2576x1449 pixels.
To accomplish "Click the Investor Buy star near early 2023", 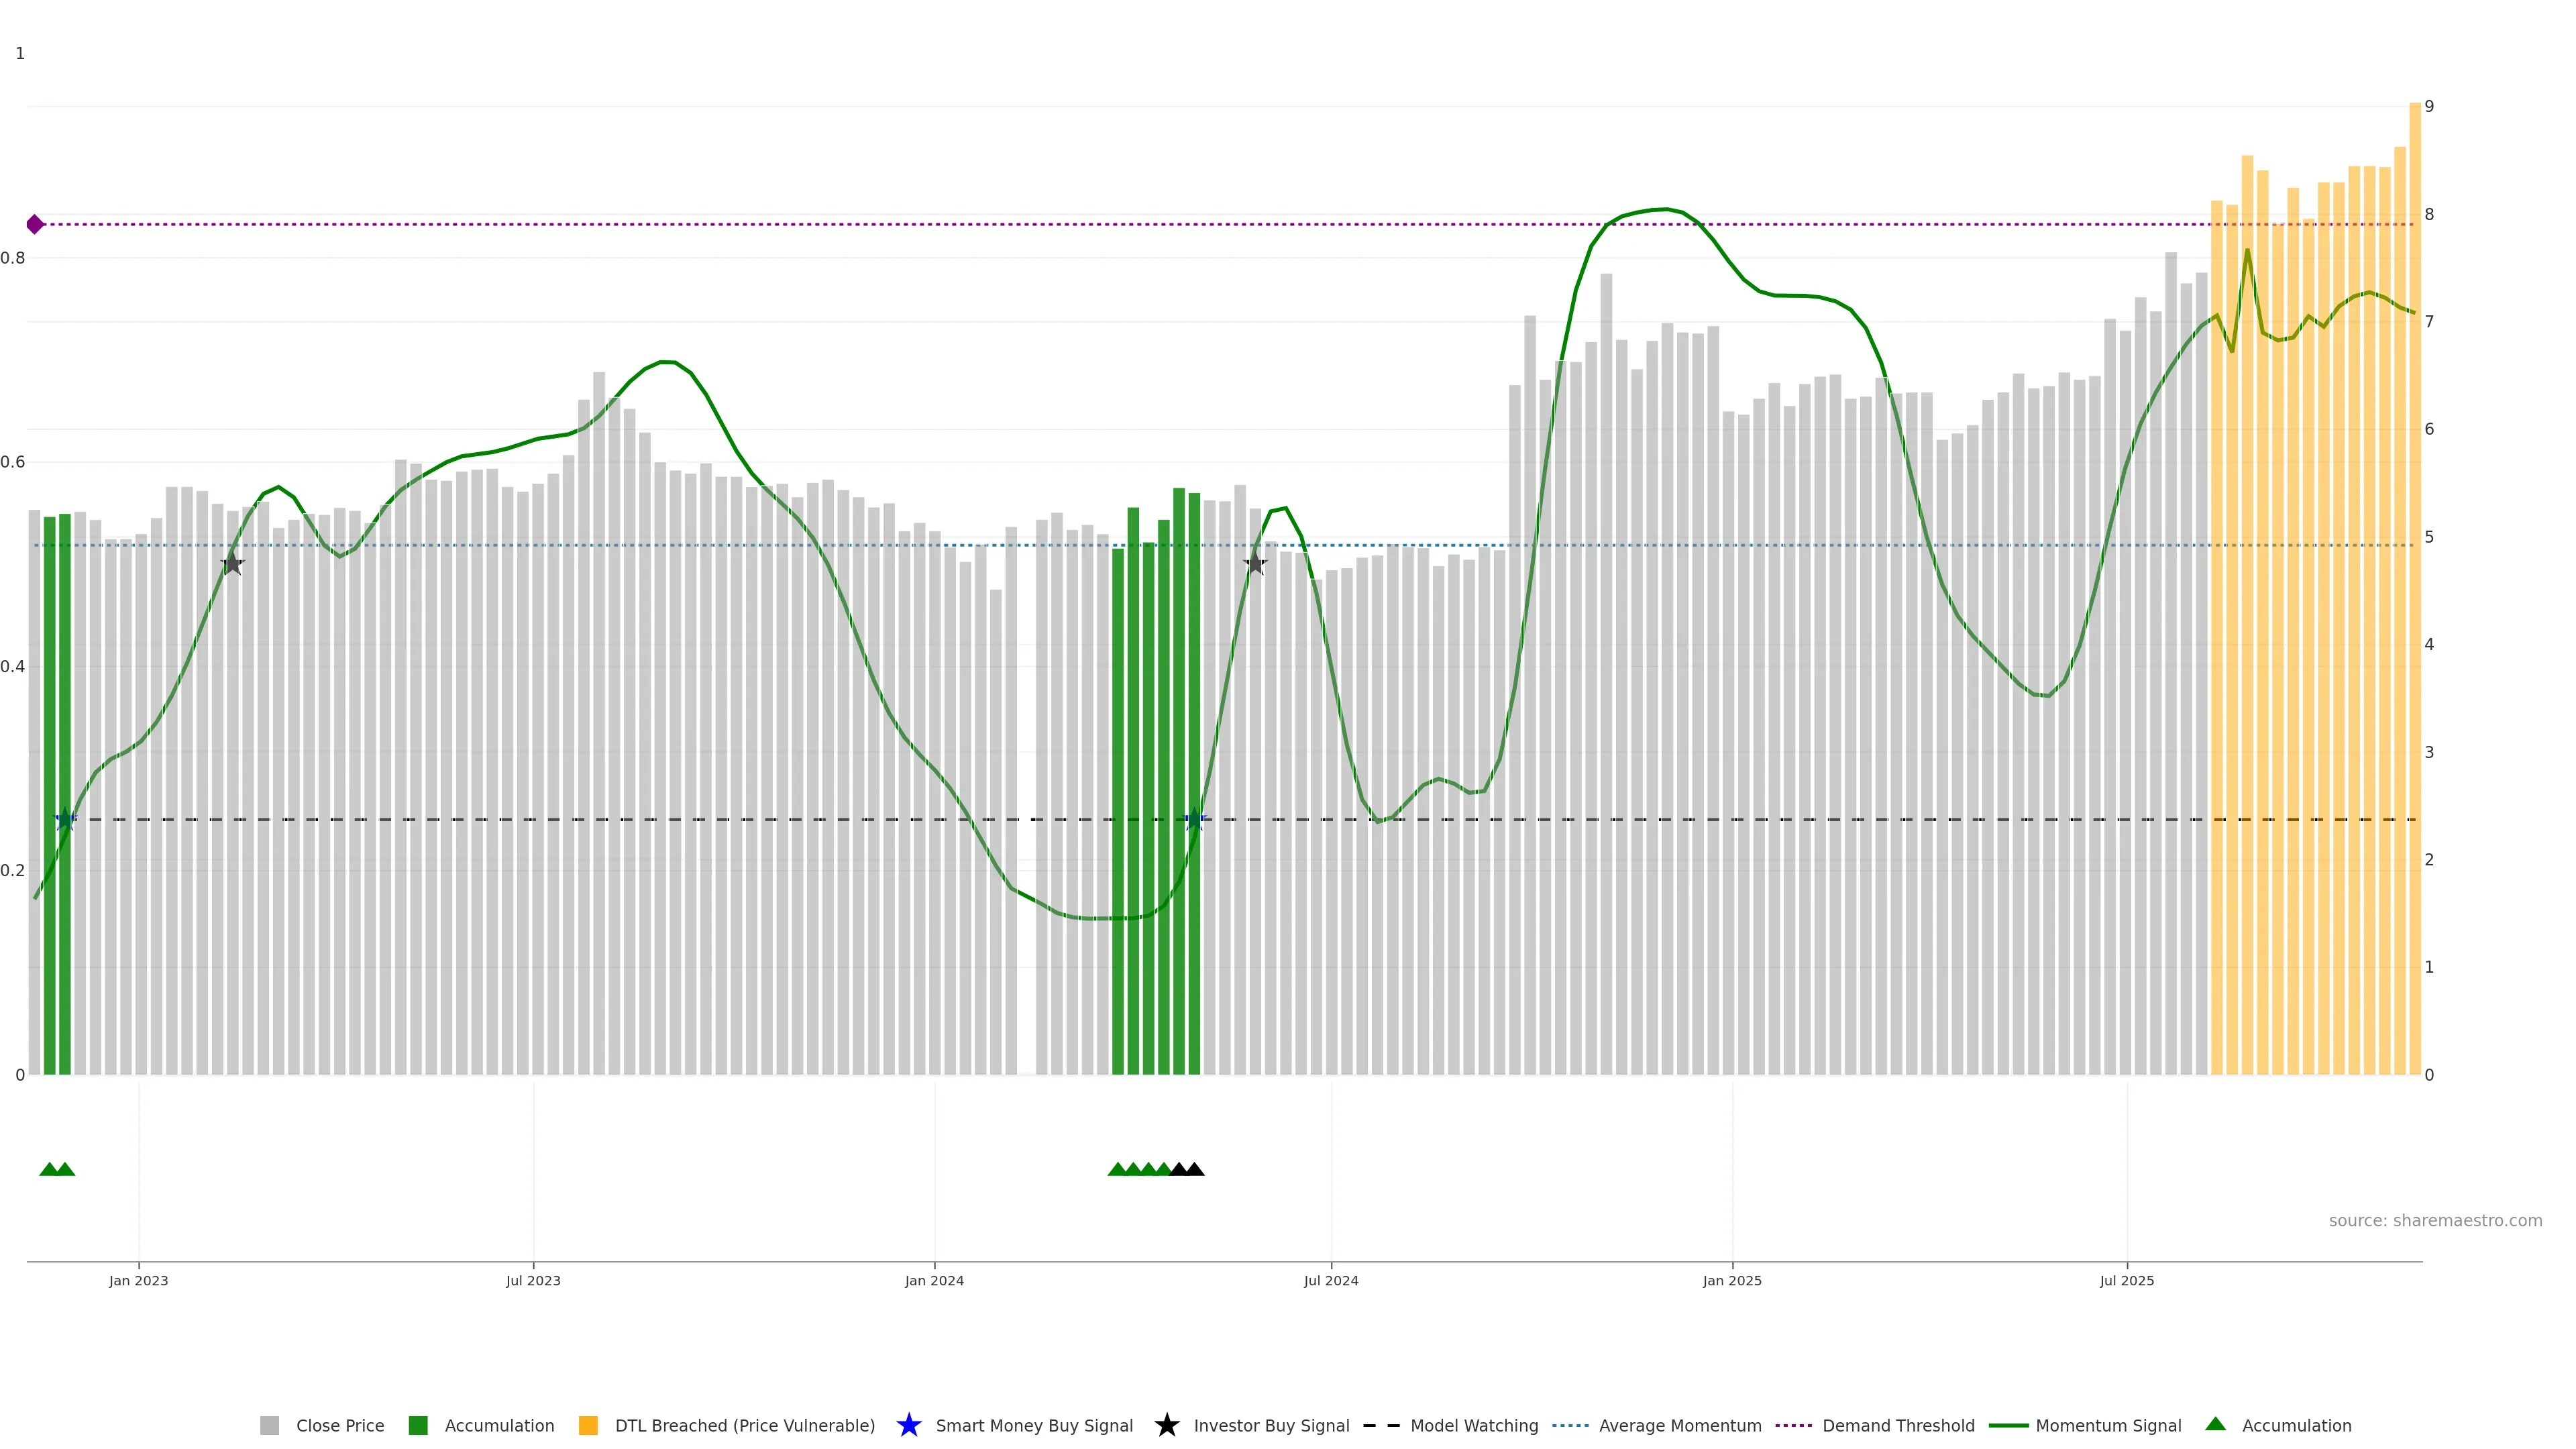I will pos(232,564).
